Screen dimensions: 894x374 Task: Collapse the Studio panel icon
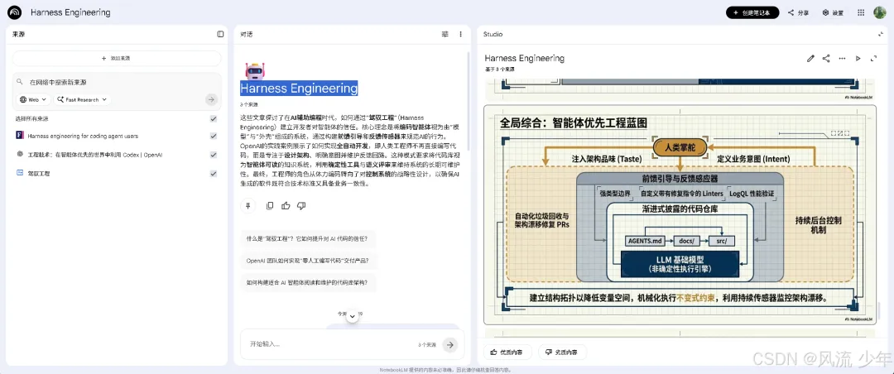click(x=881, y=34)
